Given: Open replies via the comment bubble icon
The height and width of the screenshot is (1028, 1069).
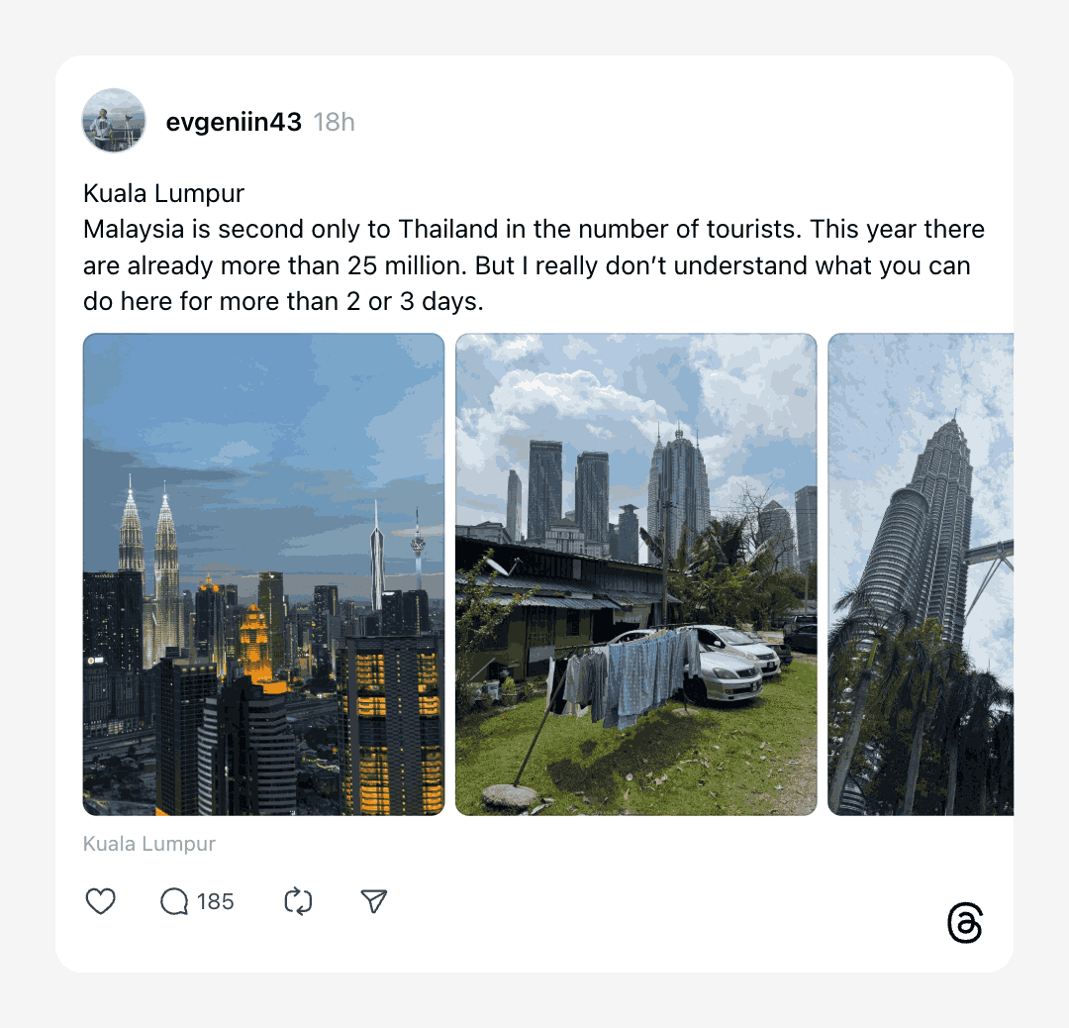Looking at the screenshot, I should [174, 901].
